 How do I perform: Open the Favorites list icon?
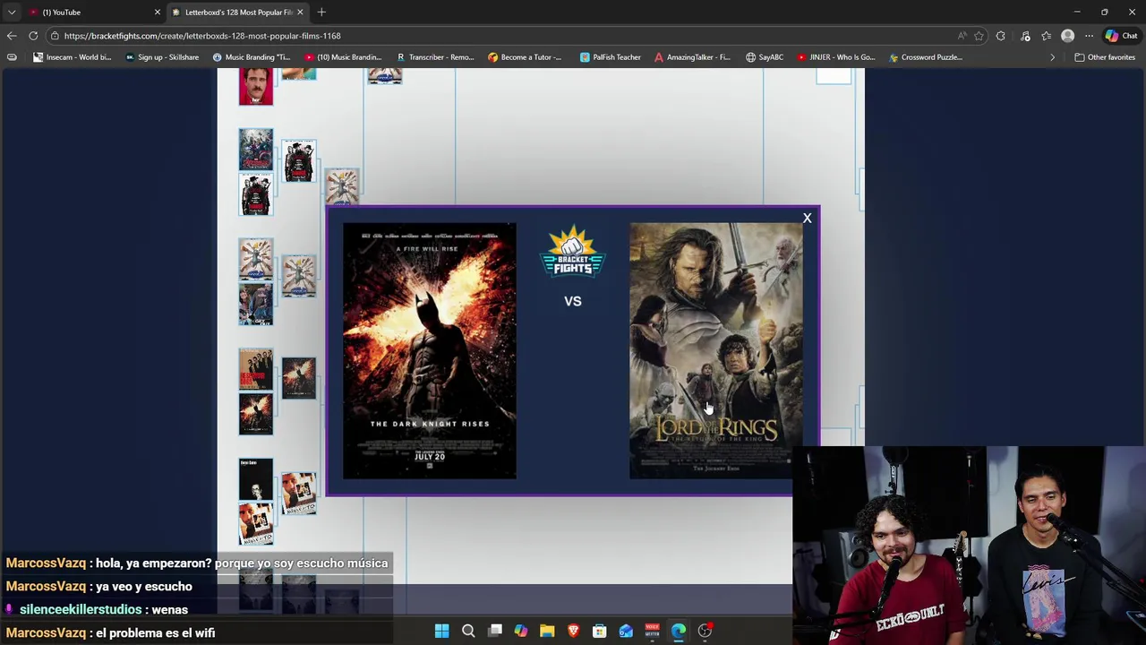1046,36
